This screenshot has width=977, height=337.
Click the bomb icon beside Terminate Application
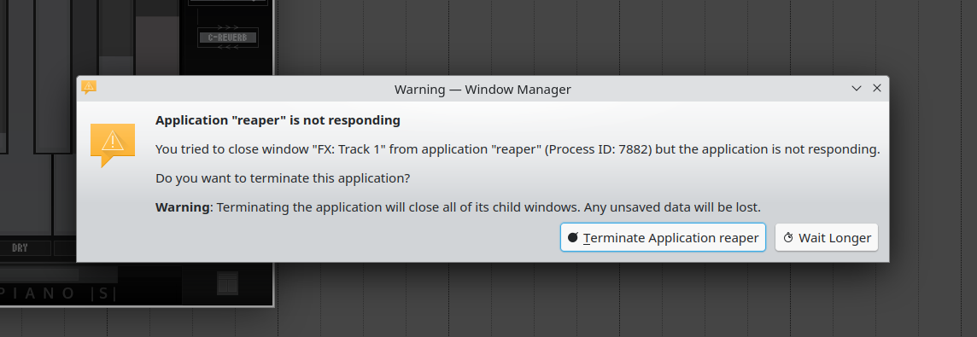[573, 237]
